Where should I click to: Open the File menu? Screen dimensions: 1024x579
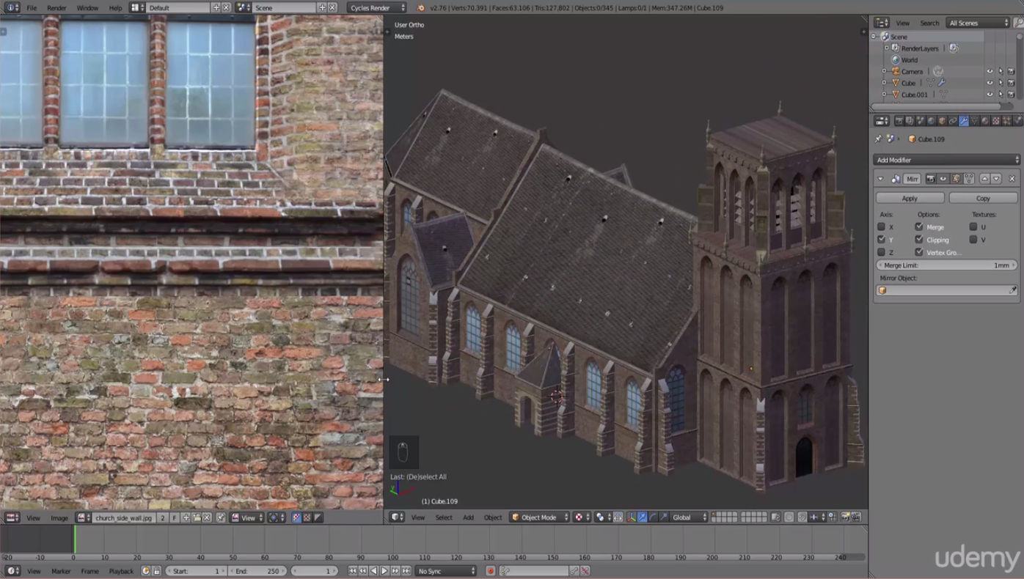coord(32,8)
